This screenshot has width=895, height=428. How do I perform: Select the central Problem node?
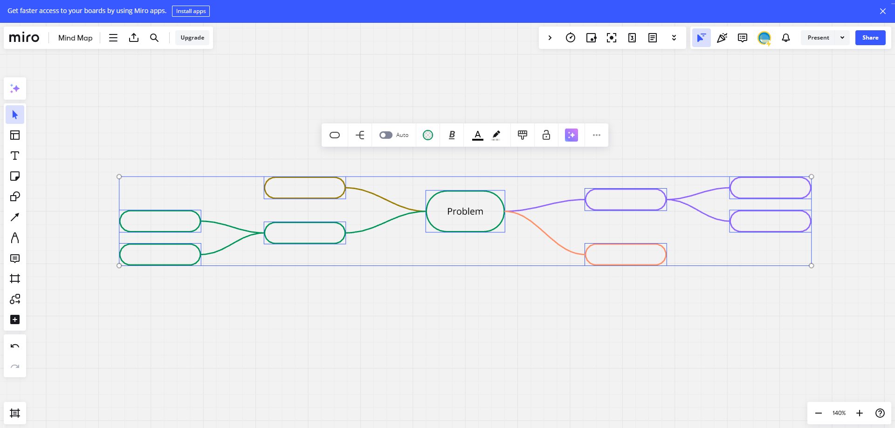[465, 211]
